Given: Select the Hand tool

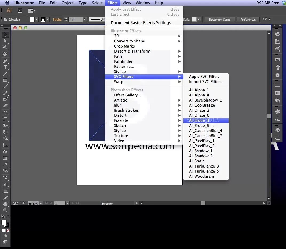Looking at the screenshot, I should point(5,204).
